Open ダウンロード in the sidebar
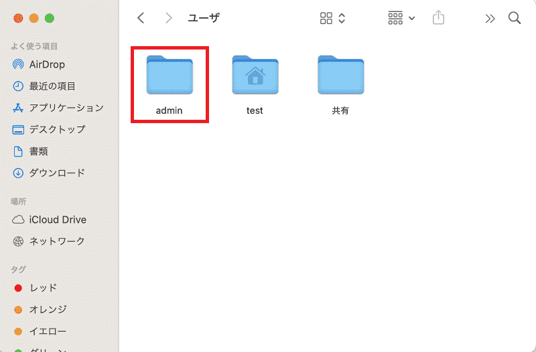This screenshot has width=536, height=352. click(48, 173)
